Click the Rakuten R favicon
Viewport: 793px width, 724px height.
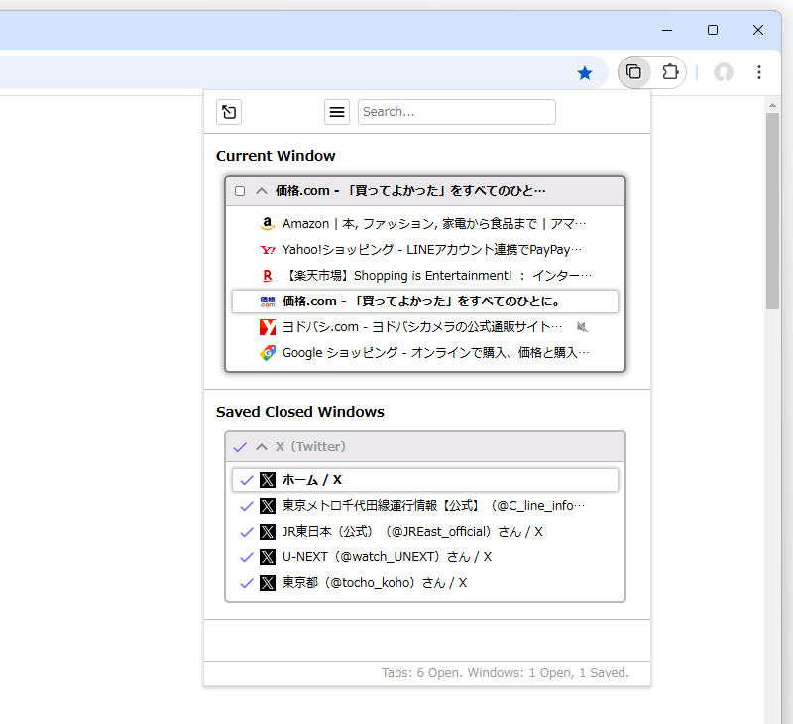coord(268,276)
